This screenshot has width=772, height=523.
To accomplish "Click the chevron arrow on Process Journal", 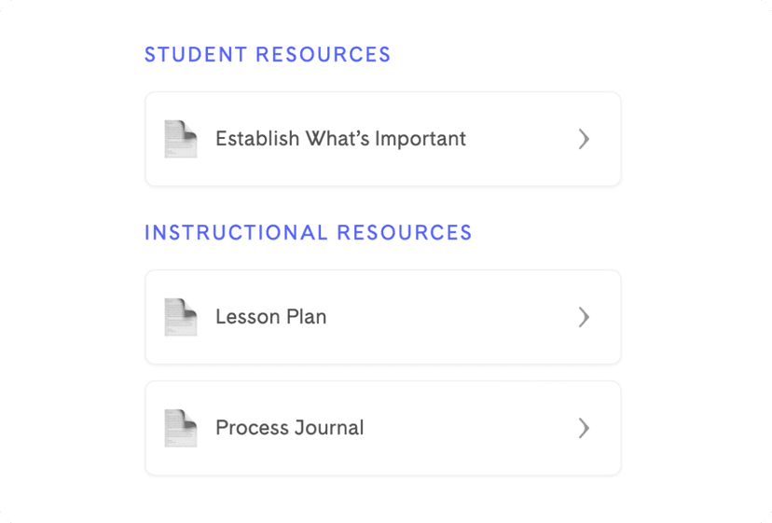I will click(584, 428).
